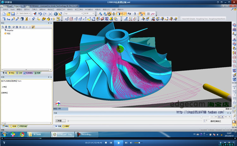This screenshot has width=237, height=146.
Task: Click Roughing Waveform button
Action: click(217, 19)
